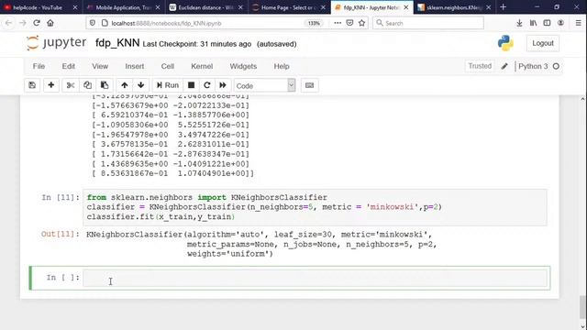Viewport: 587px width, 330px height.
Task: Move selected cell up arrow
Action: [x=125, y=85]
